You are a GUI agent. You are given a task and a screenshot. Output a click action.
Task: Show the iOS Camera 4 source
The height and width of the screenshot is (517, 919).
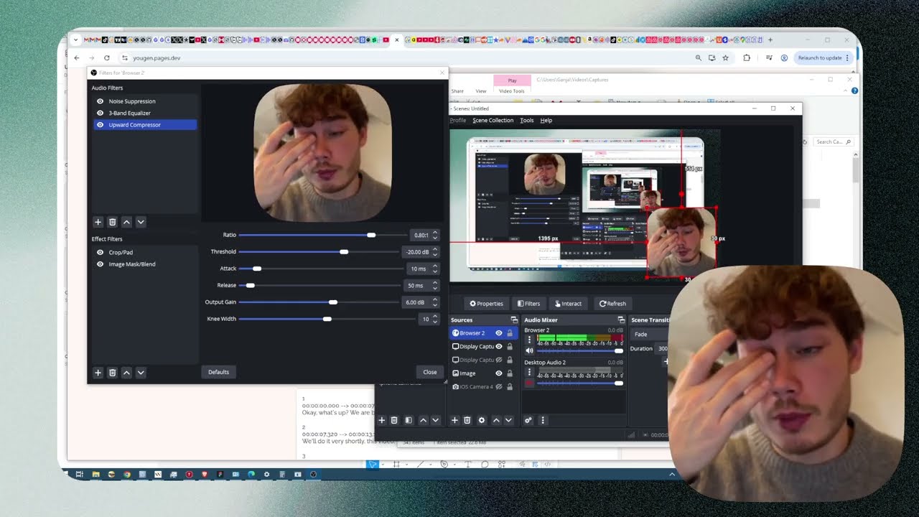(499, 387)
